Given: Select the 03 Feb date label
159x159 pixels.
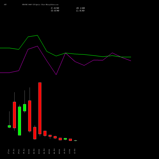Looking at the screenshot, I should [39, 151].
